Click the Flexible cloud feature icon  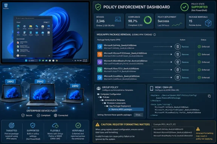(55, 125)
